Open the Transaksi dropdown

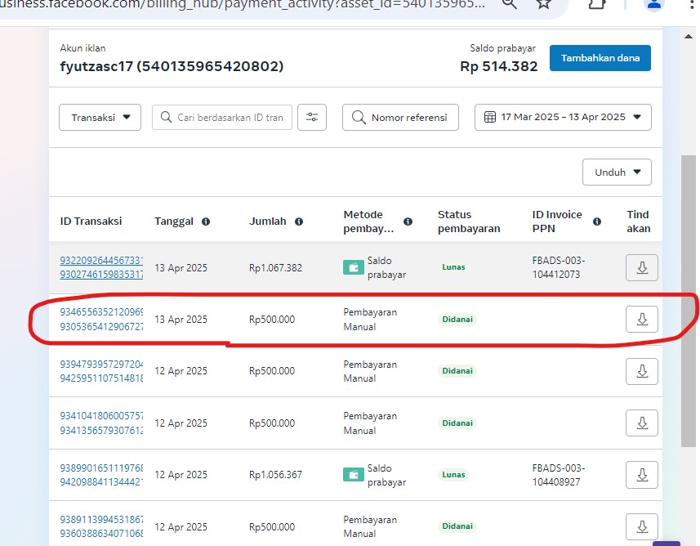tap(100, 117)
